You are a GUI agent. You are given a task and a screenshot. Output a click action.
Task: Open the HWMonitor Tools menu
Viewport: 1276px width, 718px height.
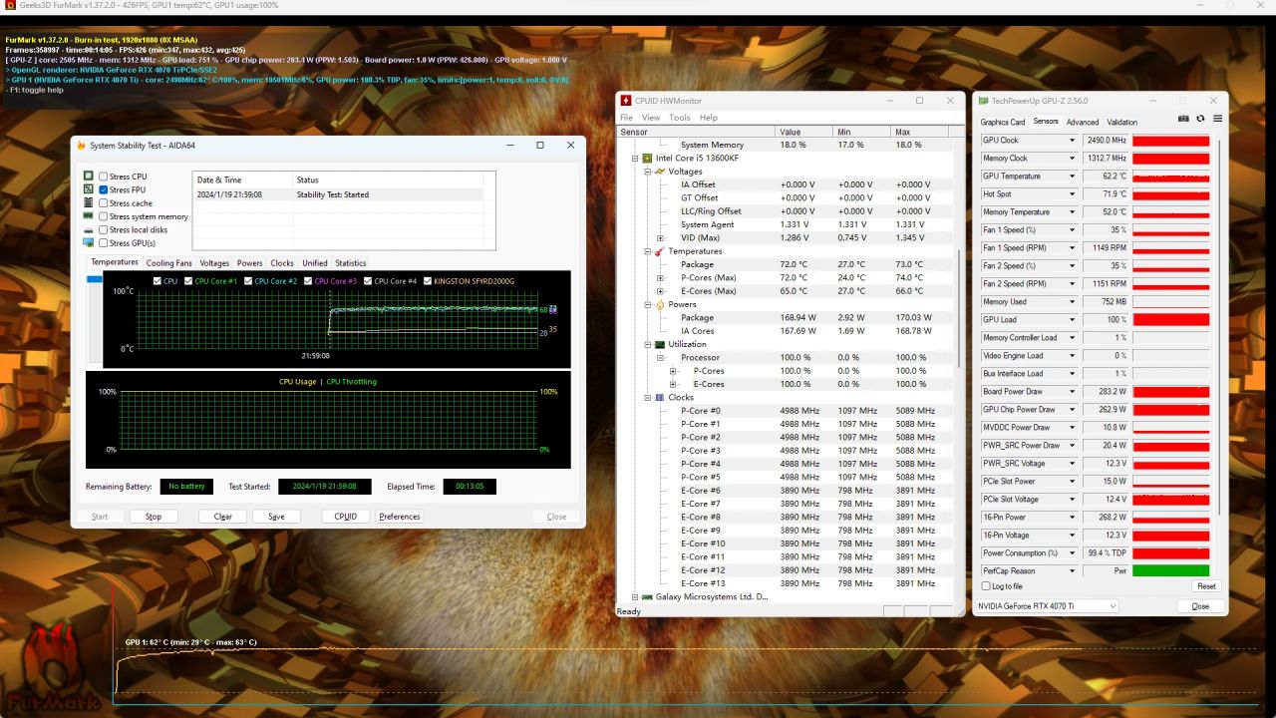tap(680, 118)
